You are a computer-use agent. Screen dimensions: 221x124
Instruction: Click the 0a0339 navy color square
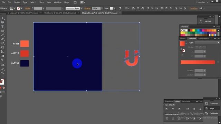point(25,63)
